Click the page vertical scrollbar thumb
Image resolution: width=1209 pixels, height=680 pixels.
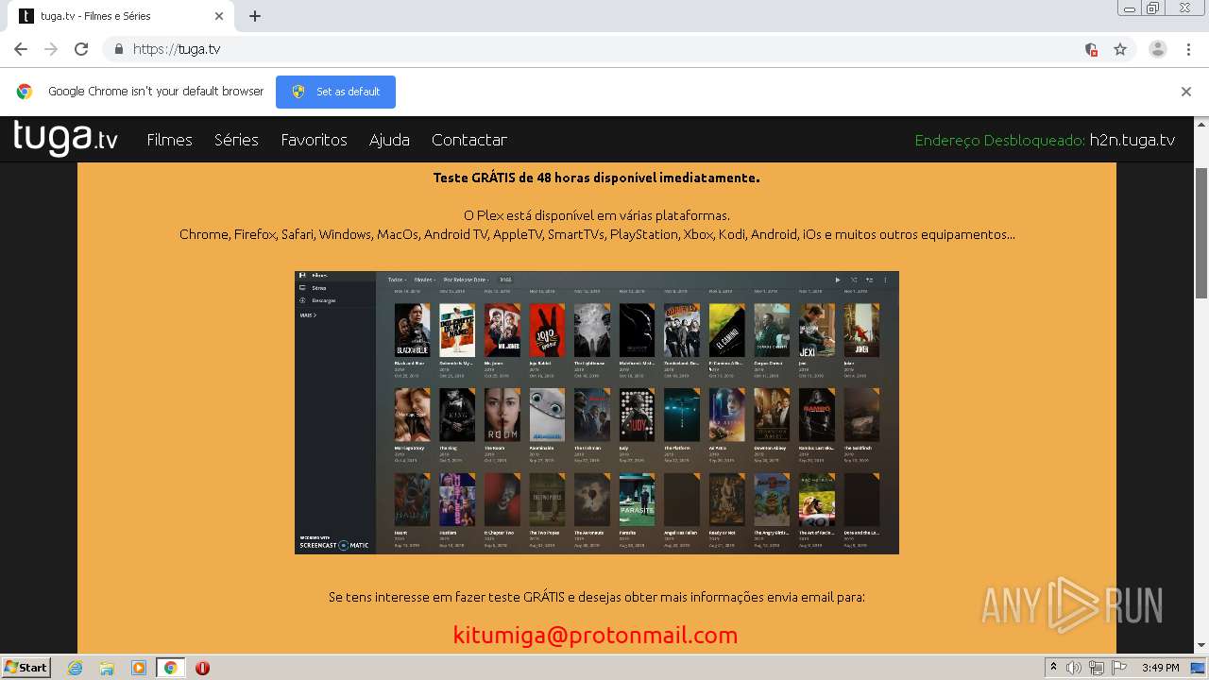tap(1201, 233)
